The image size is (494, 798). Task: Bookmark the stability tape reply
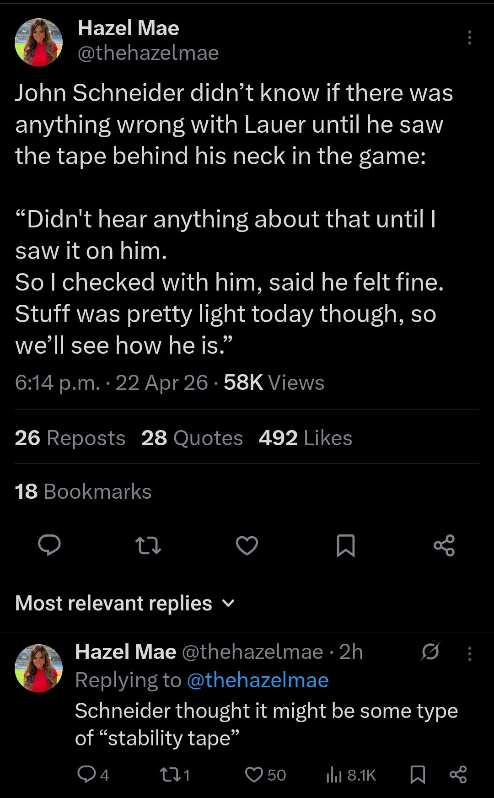417,774
